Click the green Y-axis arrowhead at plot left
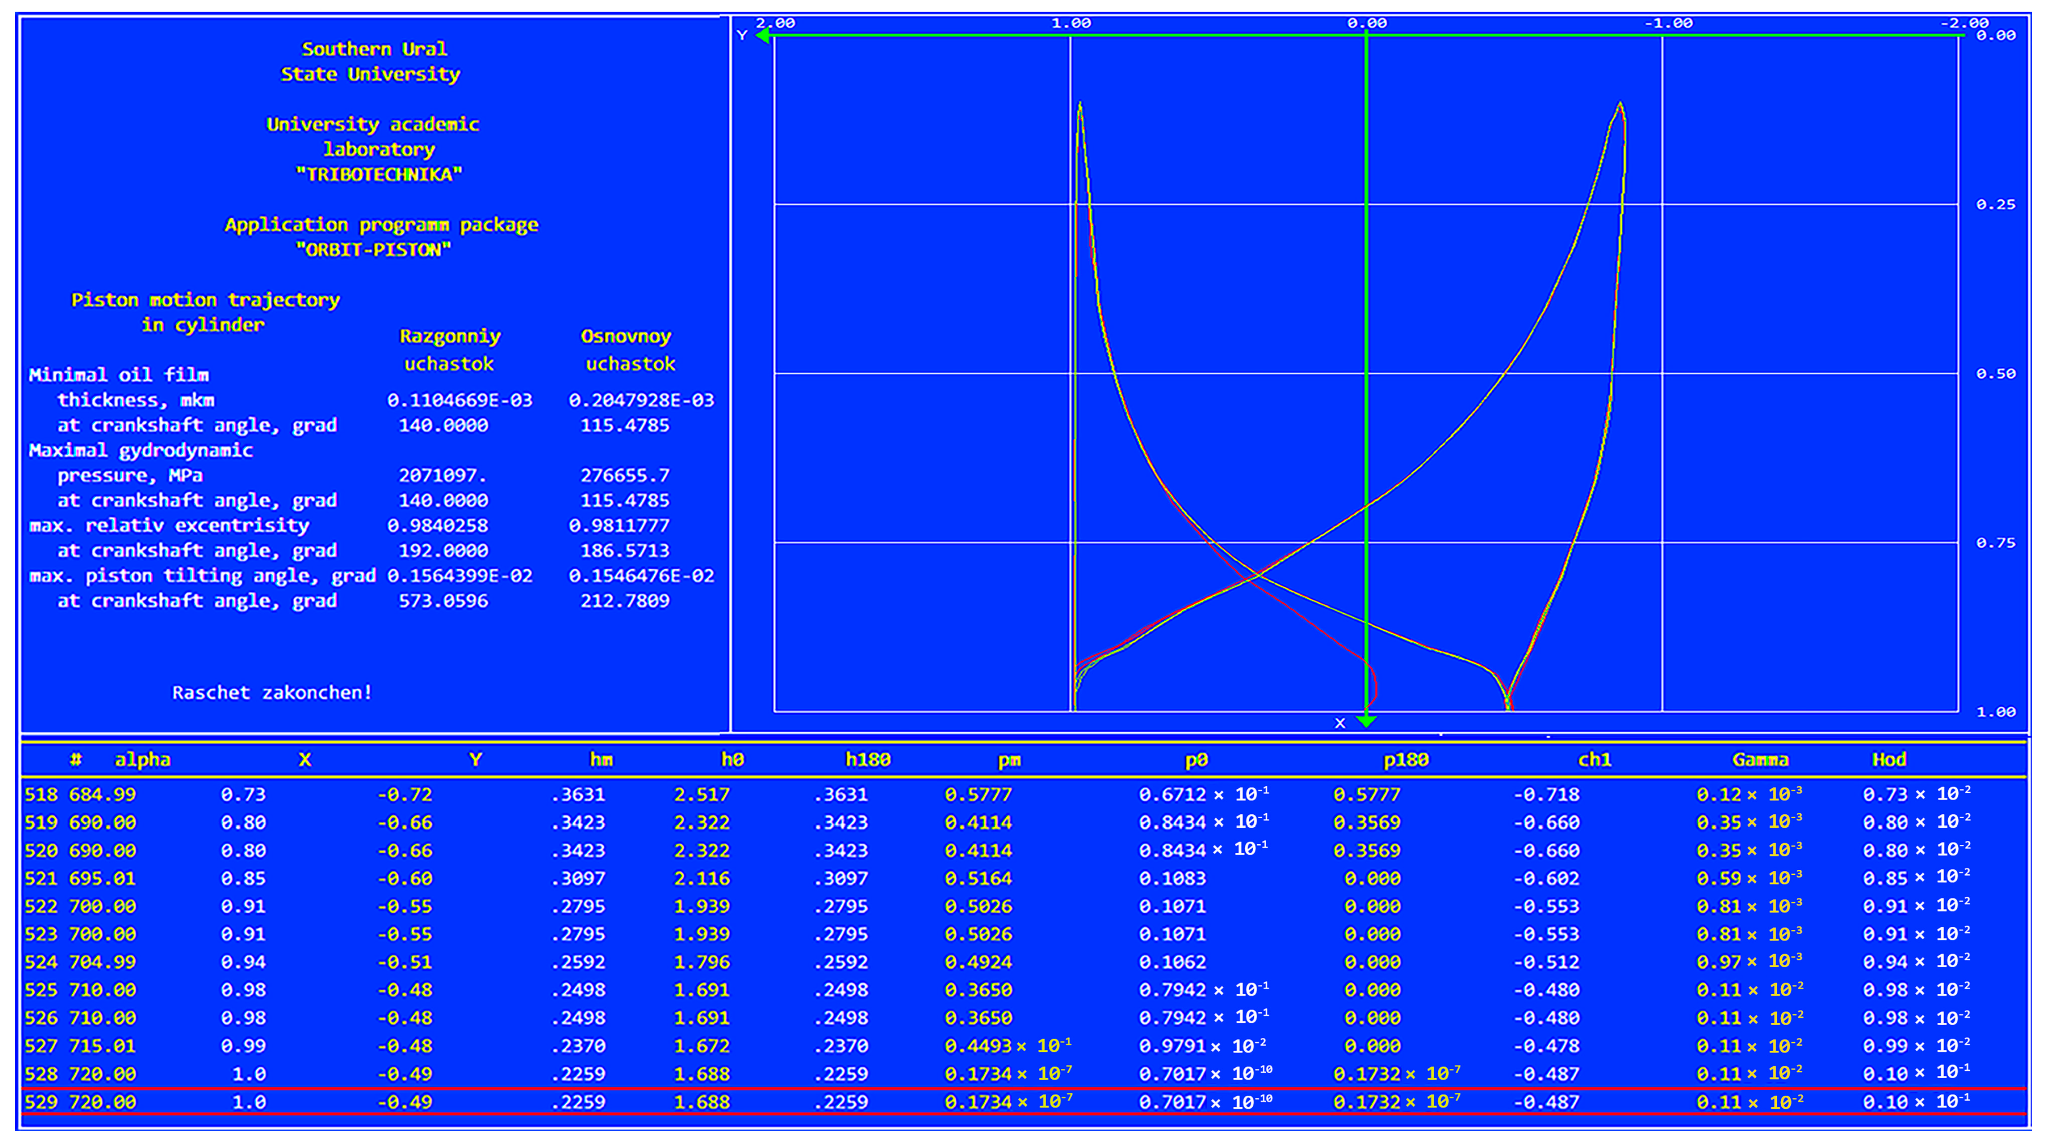Image resolution: width=2048 pixels, height=1141 pixels. (x=763, y=36)
